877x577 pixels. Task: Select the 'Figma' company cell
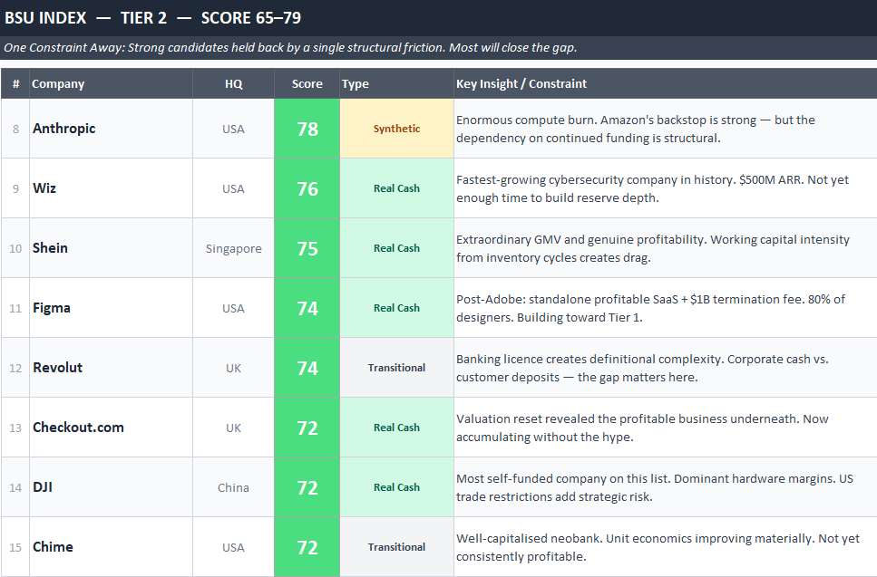click(111, 308)
